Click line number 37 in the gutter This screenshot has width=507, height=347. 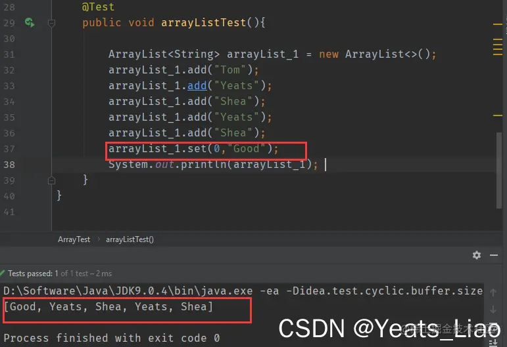(9, 149)
